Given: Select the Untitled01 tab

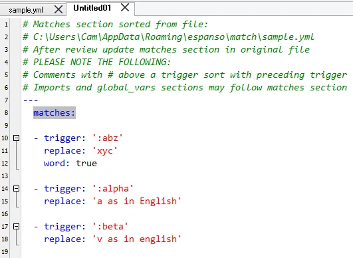Looking at the screenshot, I should (92, 8).
